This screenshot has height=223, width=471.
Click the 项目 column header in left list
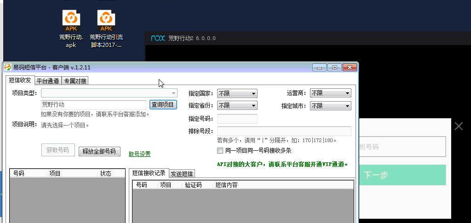[x=72, y=173]
